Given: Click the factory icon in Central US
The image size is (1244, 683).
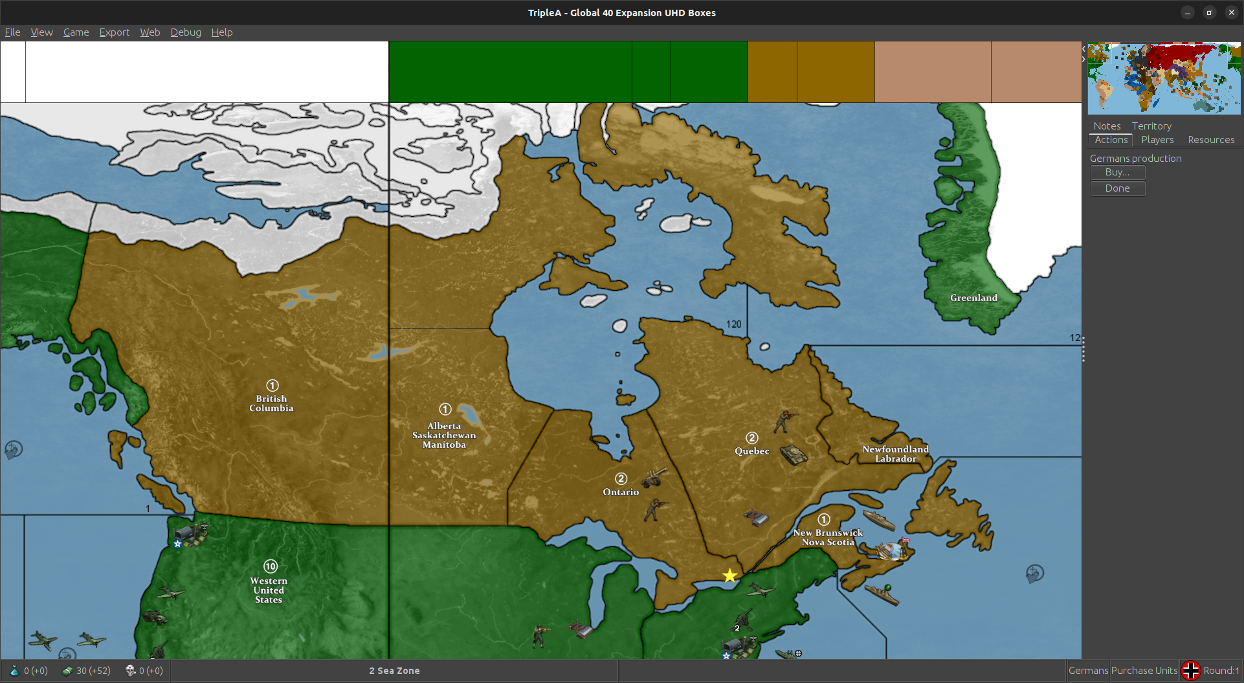Looking at the screenshot, I should [x=581, y=629].
